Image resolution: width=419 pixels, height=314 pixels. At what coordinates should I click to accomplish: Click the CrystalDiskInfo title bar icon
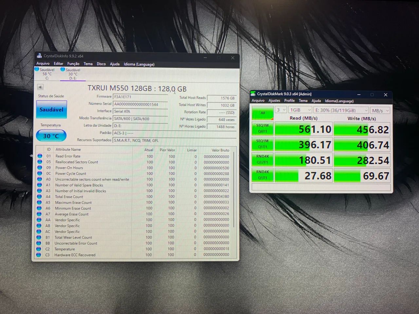point(39,56)
